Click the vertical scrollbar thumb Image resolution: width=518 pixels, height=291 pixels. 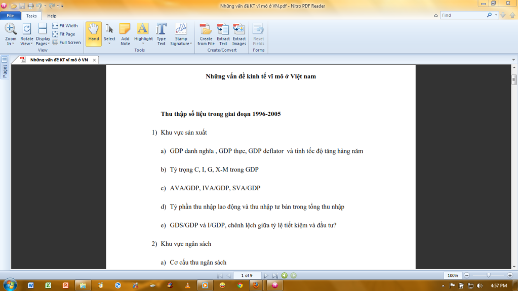coord(514,79)
